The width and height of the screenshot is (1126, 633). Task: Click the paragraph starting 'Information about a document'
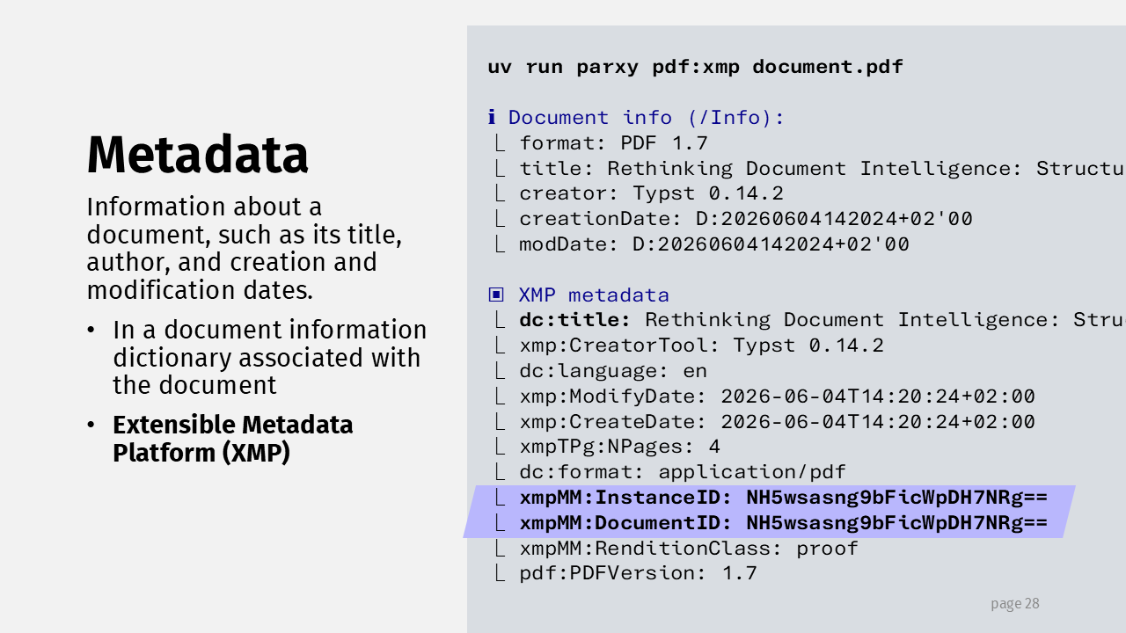(245, 248)
